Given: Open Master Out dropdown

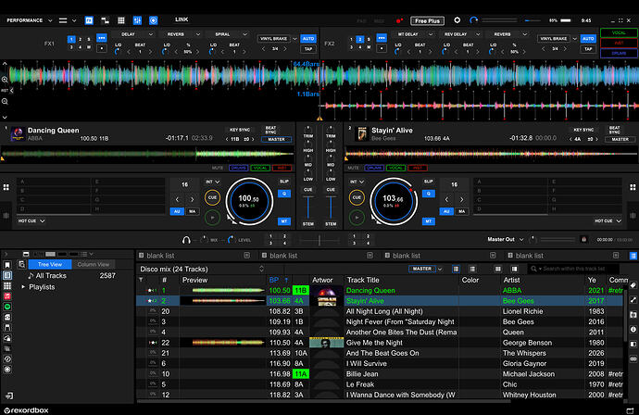Looking at the screenshot, I should coord(506,240).
